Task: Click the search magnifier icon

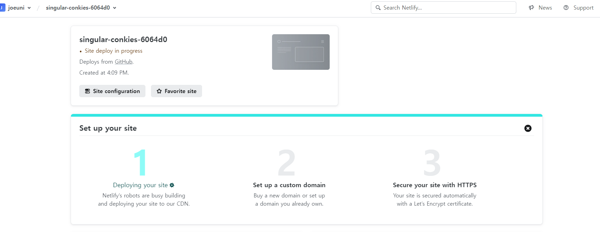Action: (378, 8)
